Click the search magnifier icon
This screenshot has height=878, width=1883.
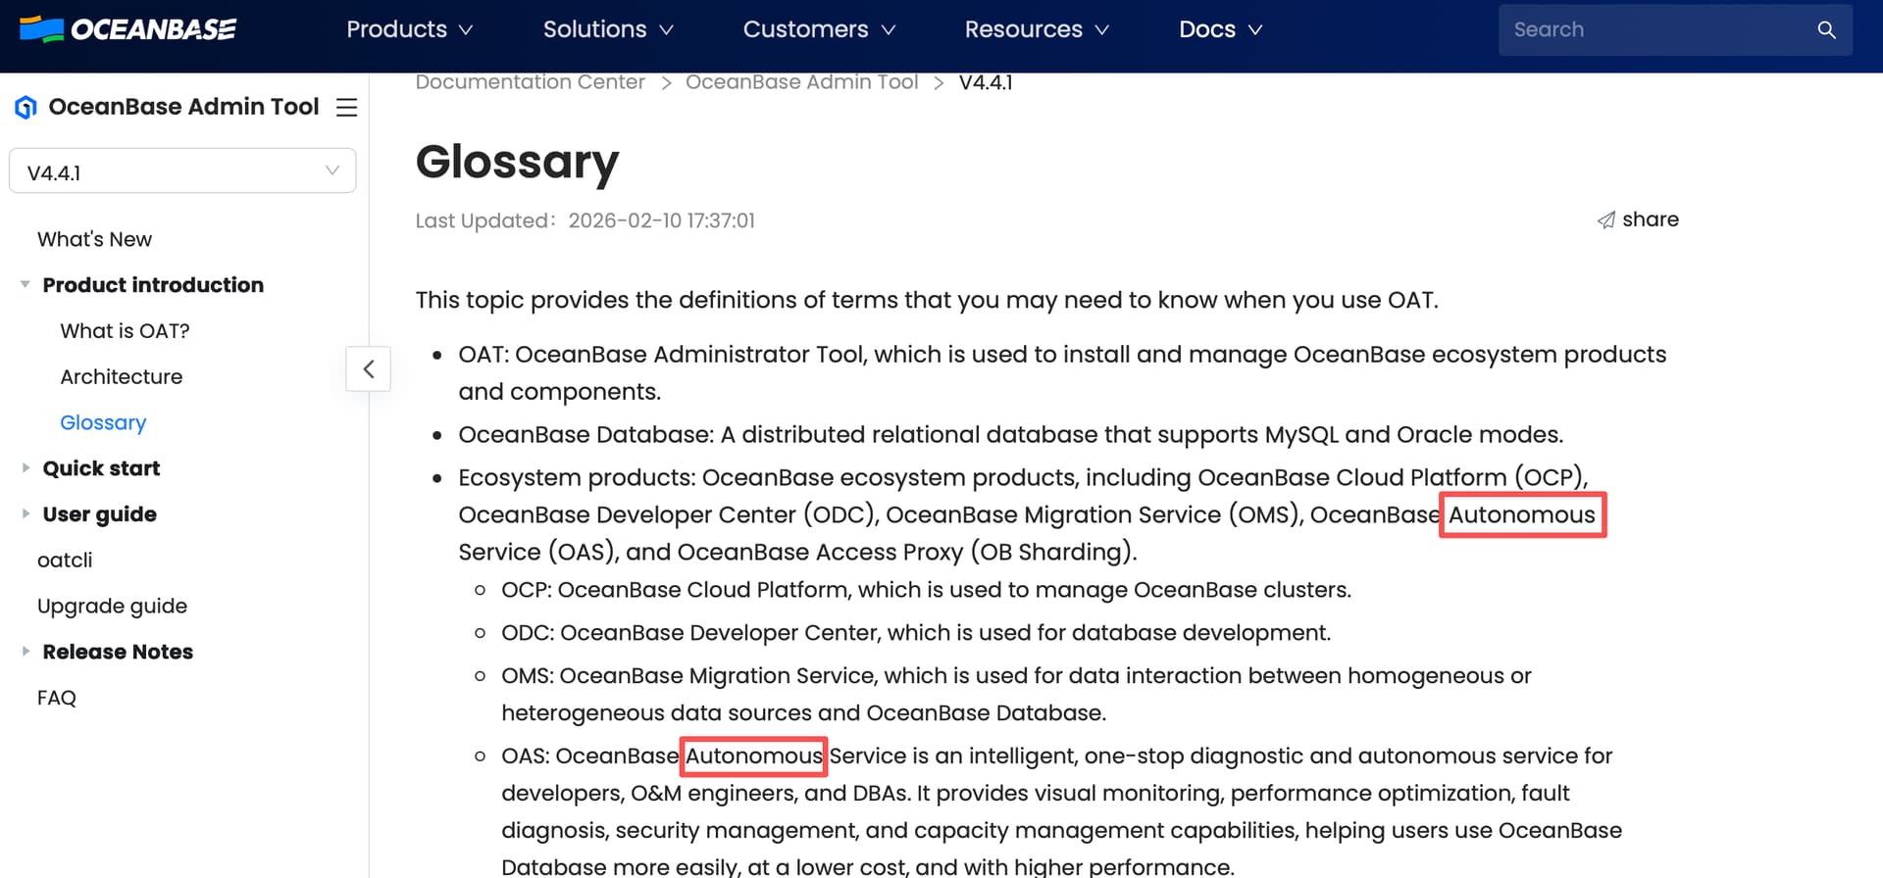point(1825,29)
